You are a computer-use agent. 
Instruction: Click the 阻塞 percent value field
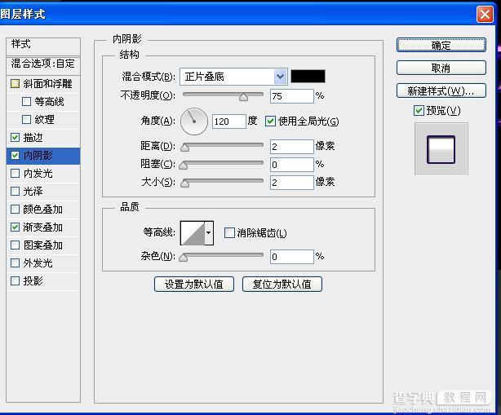tap(292, 165)
